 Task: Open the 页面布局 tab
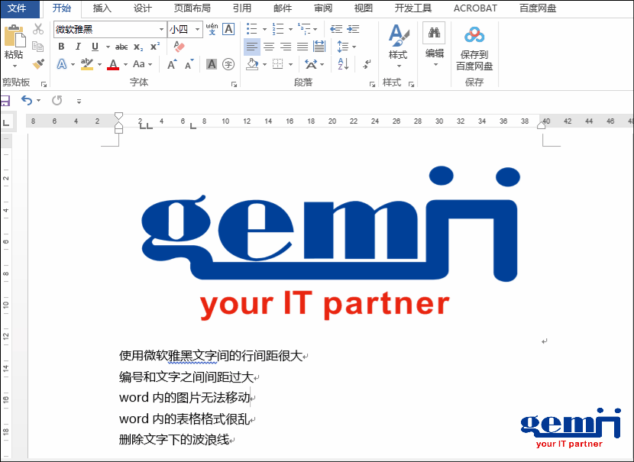coord(192,8)
